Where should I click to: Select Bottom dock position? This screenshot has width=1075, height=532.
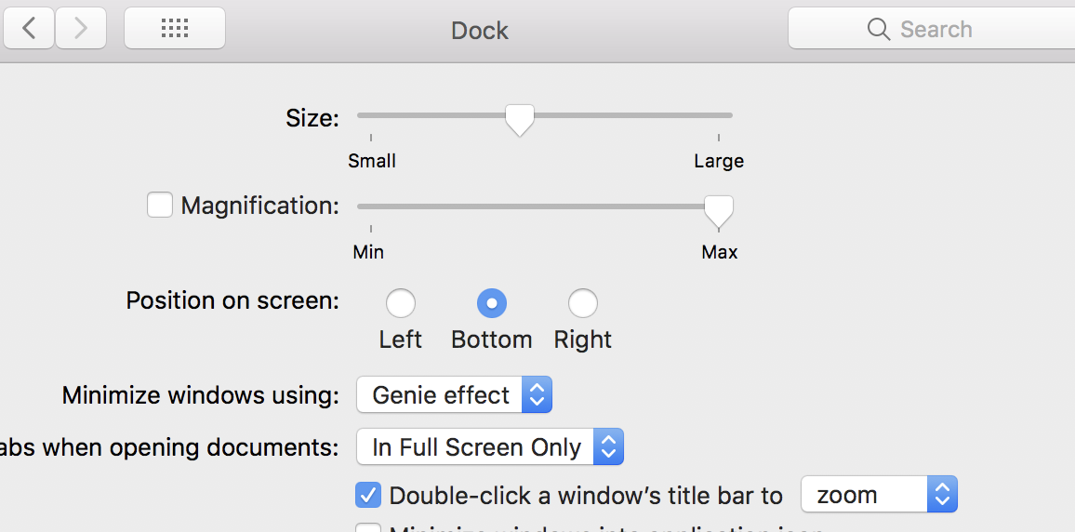(x=491, y=303)
